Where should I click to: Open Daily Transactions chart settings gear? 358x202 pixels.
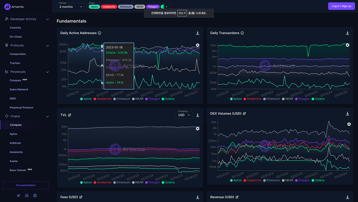(x=347, y=45)
